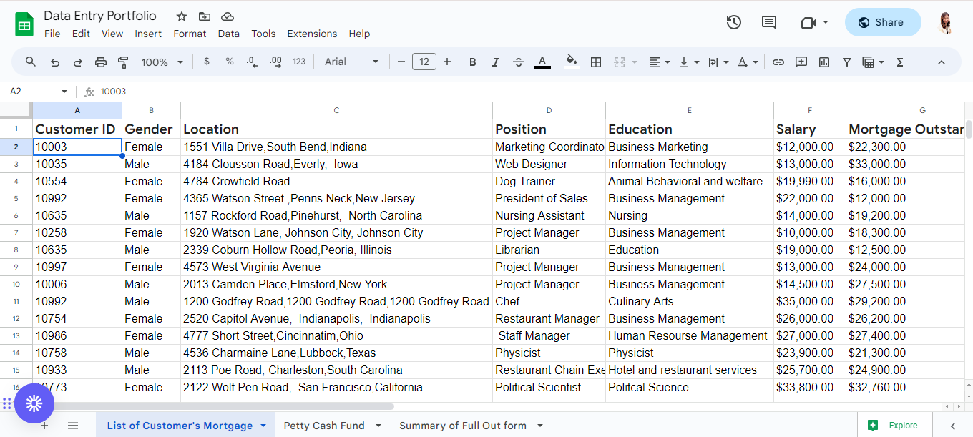Open the Data menu
Screen dimensions: 973x437
point(229,34)
